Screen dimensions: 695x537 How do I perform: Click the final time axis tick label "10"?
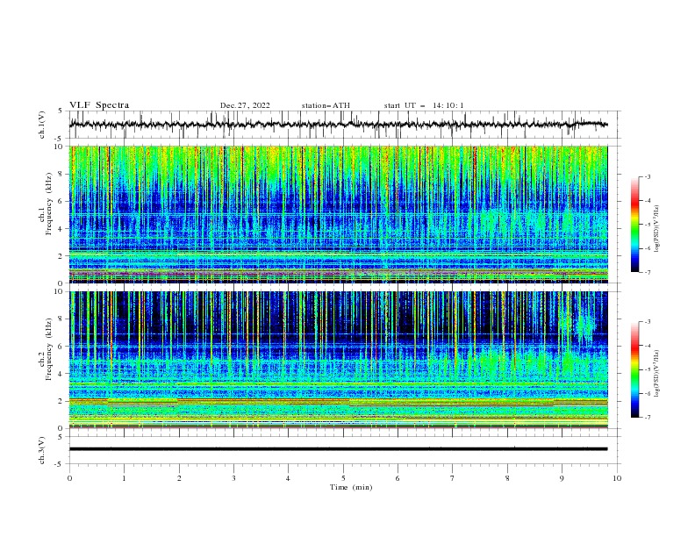(617, 478)
